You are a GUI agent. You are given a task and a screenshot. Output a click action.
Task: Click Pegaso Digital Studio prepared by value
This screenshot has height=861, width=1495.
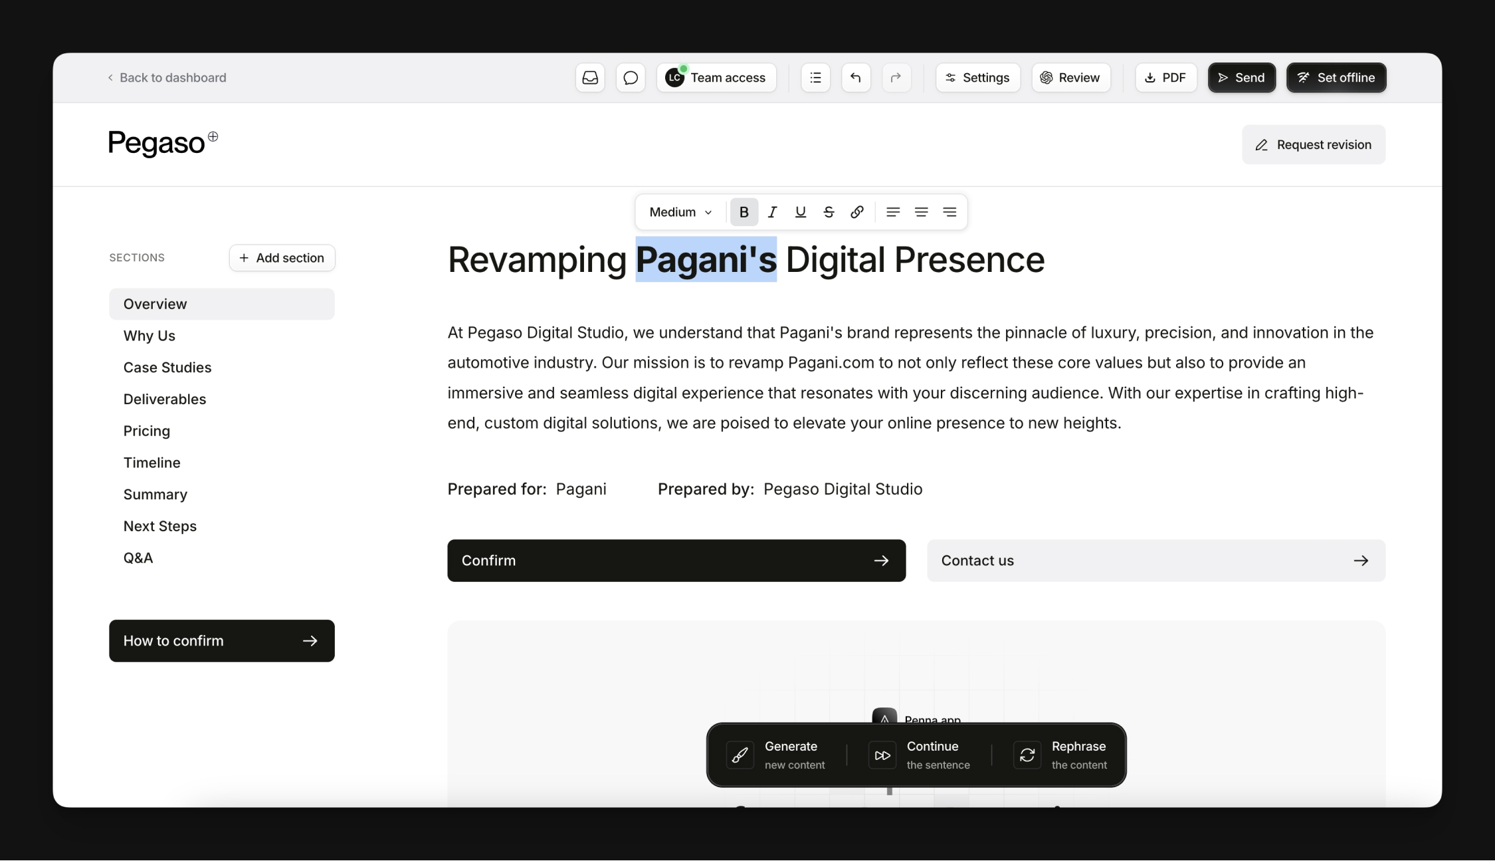[x=843, y=489]
